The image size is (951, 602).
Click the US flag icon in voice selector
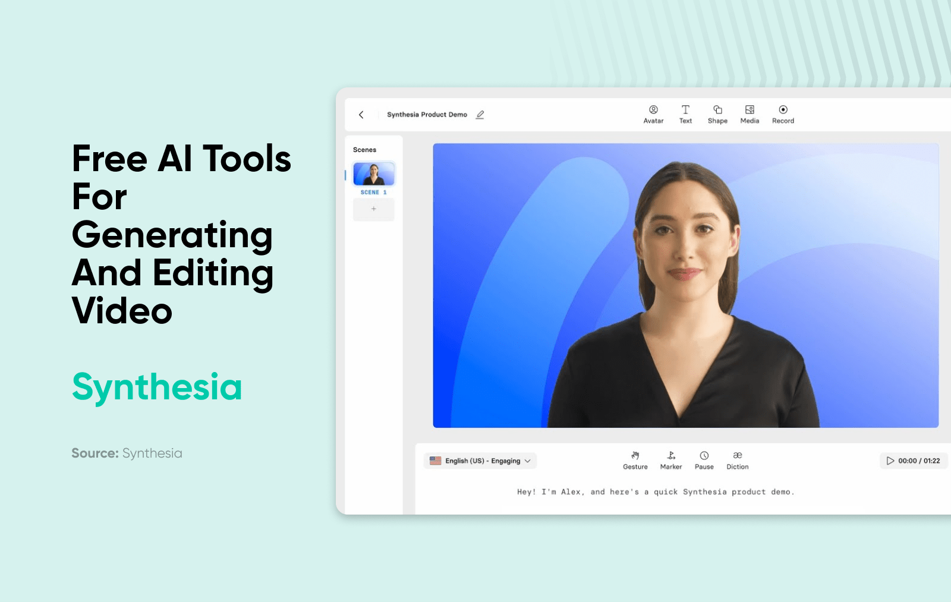click(436, 461)
